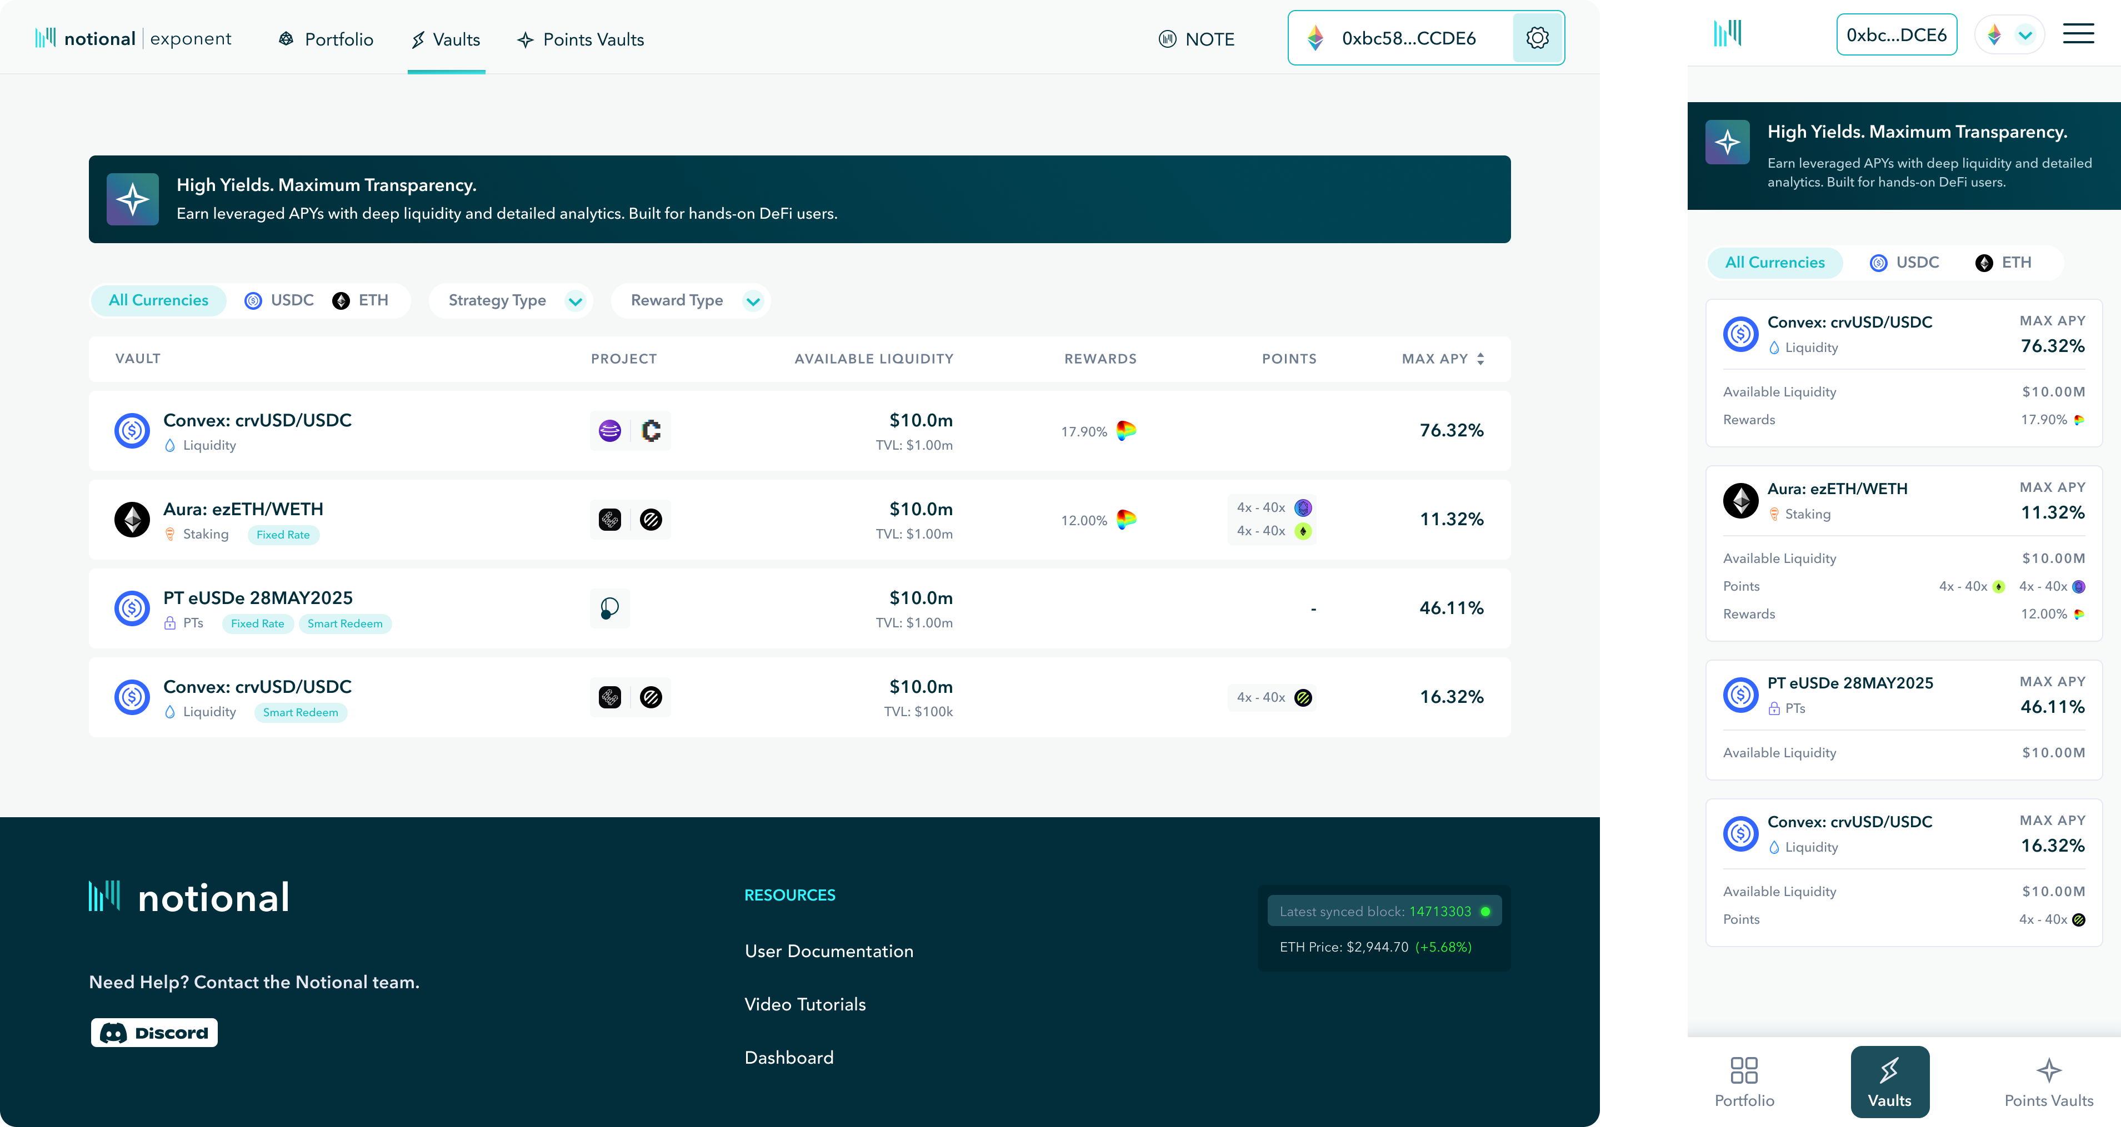
Task: Expand the Strategy Type dropdown
Action: pos(511,301)
